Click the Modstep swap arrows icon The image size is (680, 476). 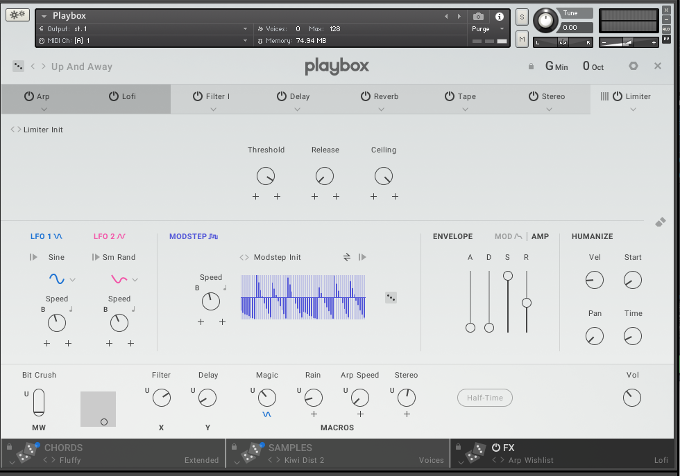point(346,257)
